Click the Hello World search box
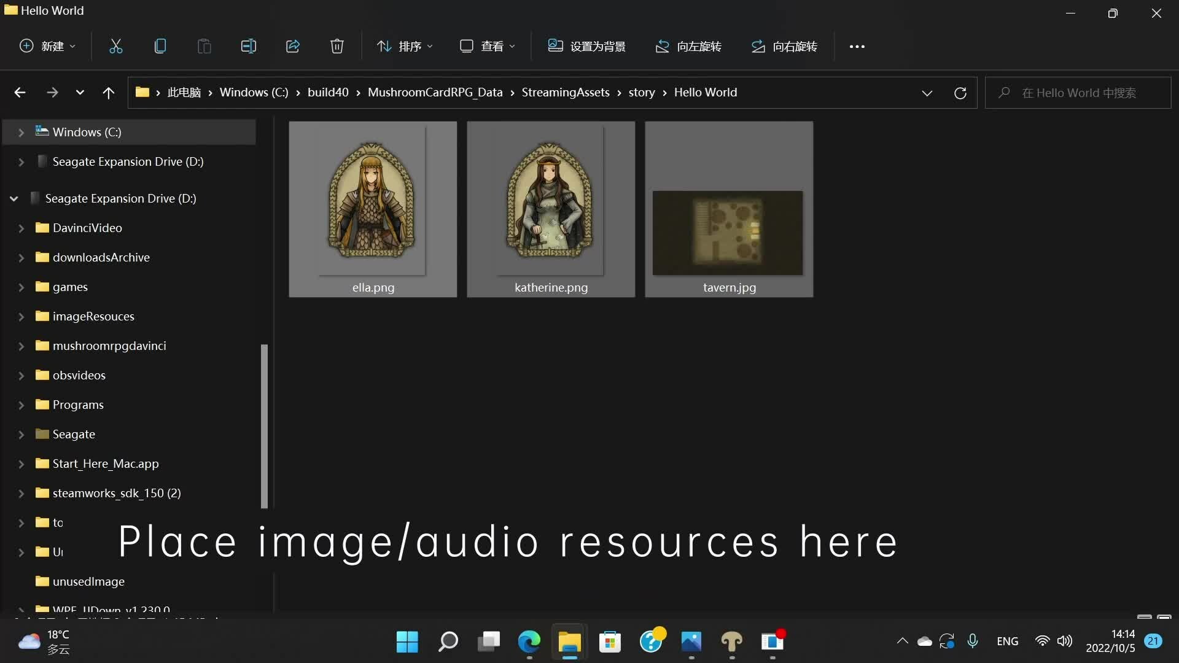 pos(1078,93)
